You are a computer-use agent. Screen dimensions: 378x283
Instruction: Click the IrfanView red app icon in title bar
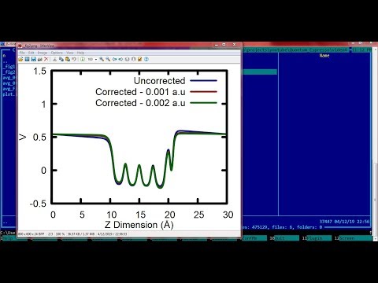click(20, 46)
